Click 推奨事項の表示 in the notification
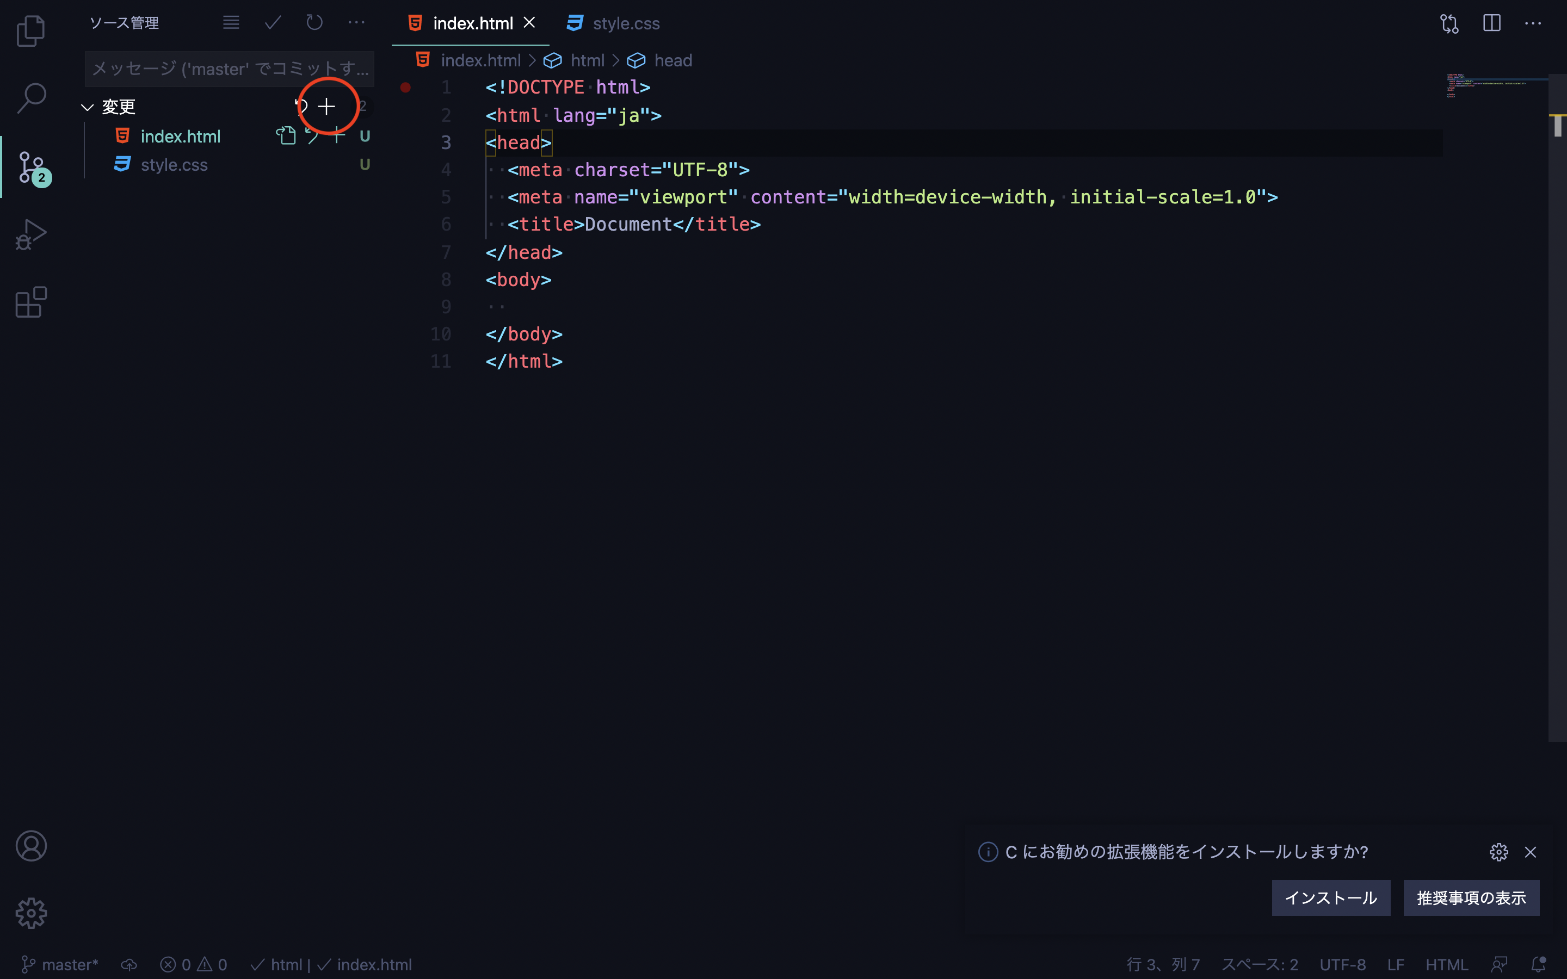The width and height of the screenshot is (1567, 979). [x=1471, y=897]
